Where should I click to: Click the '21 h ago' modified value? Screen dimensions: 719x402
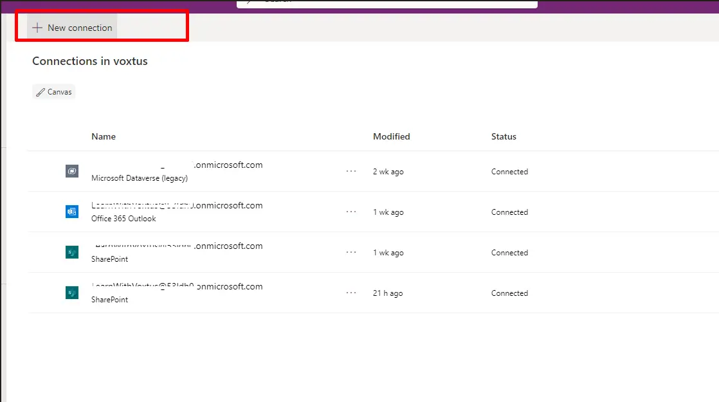(x=387, y=293)
